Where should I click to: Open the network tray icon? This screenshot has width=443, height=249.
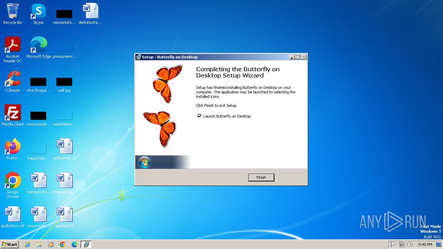pyautogui.click(x=402, y=245)
